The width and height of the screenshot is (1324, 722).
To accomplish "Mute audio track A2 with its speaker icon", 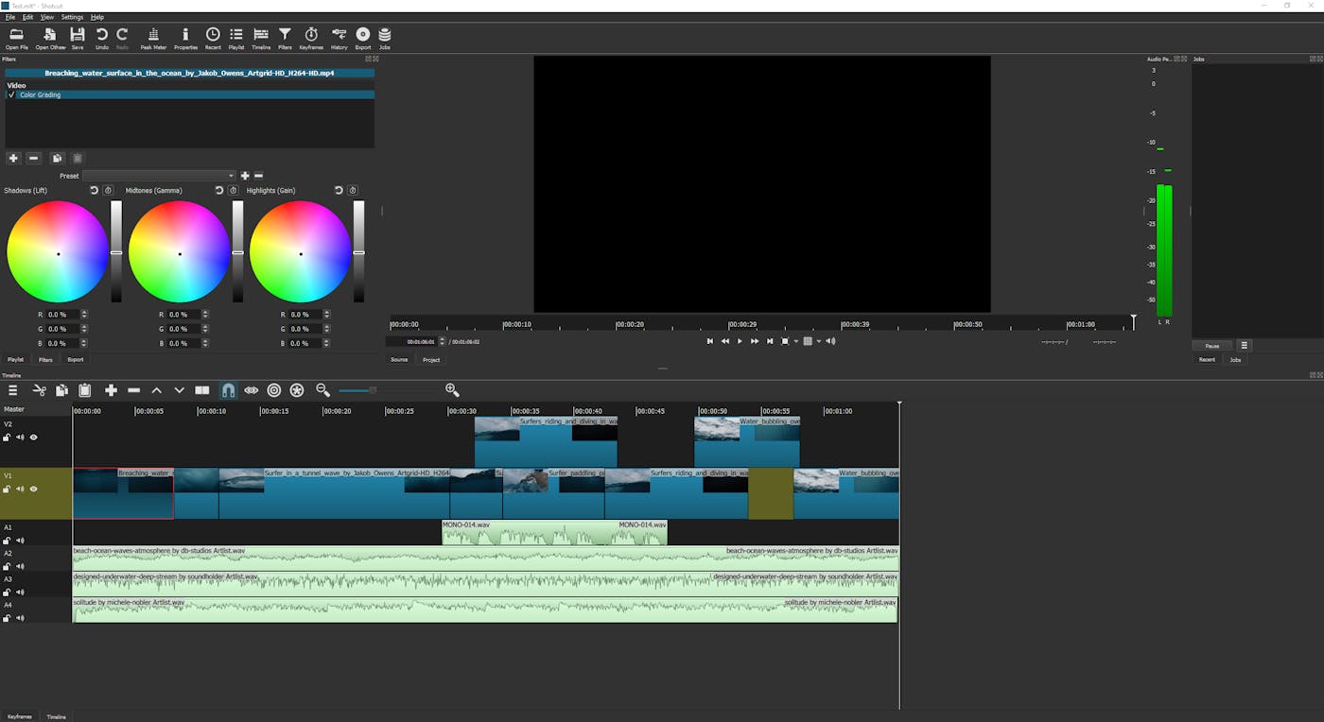I will coord(20,566).
